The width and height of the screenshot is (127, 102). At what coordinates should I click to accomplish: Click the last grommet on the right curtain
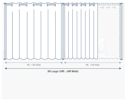(92, 5)
